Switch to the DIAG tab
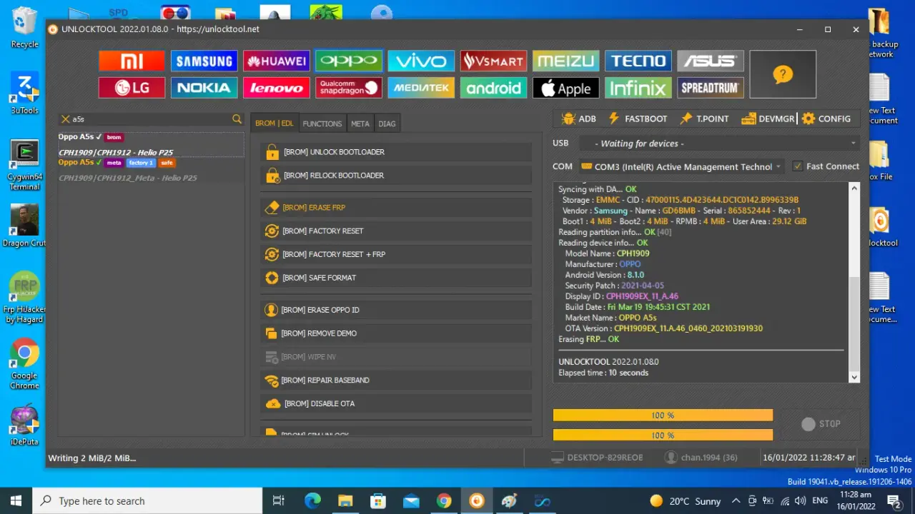Image resolution: width=915 pixels, height=514 pixels. [x=387, y=124]
